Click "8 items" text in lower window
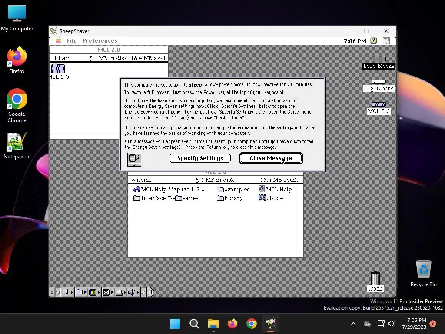This screenshot has width=445, height=334. (142, 180)
